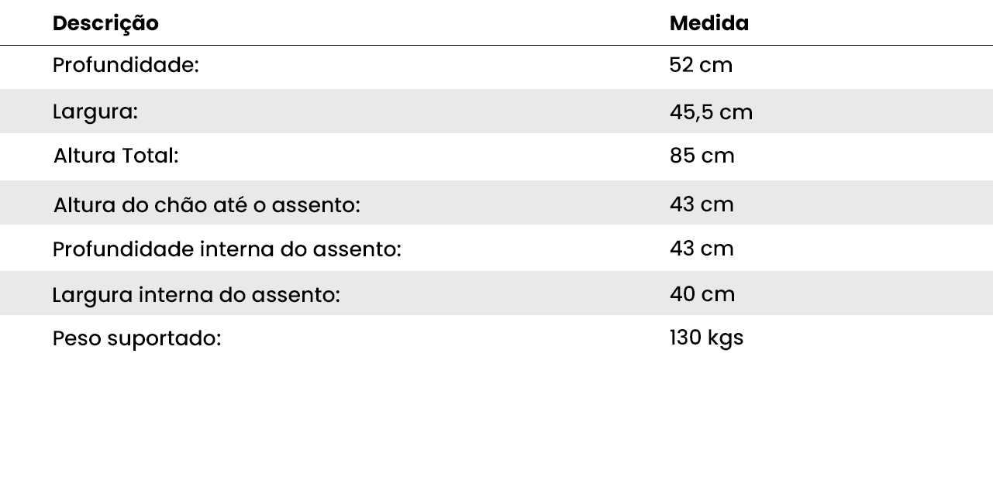Click the Descrição column header

pyautogui.click(x=105, y=24)
